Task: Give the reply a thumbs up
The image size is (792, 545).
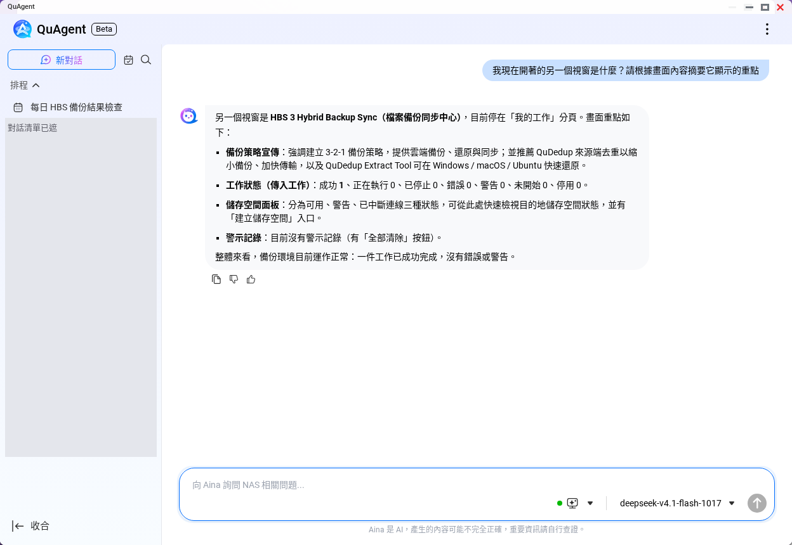Action: click(251, 279)
